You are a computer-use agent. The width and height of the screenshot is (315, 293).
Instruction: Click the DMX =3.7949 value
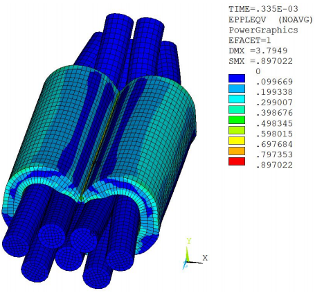coord(258,51)
